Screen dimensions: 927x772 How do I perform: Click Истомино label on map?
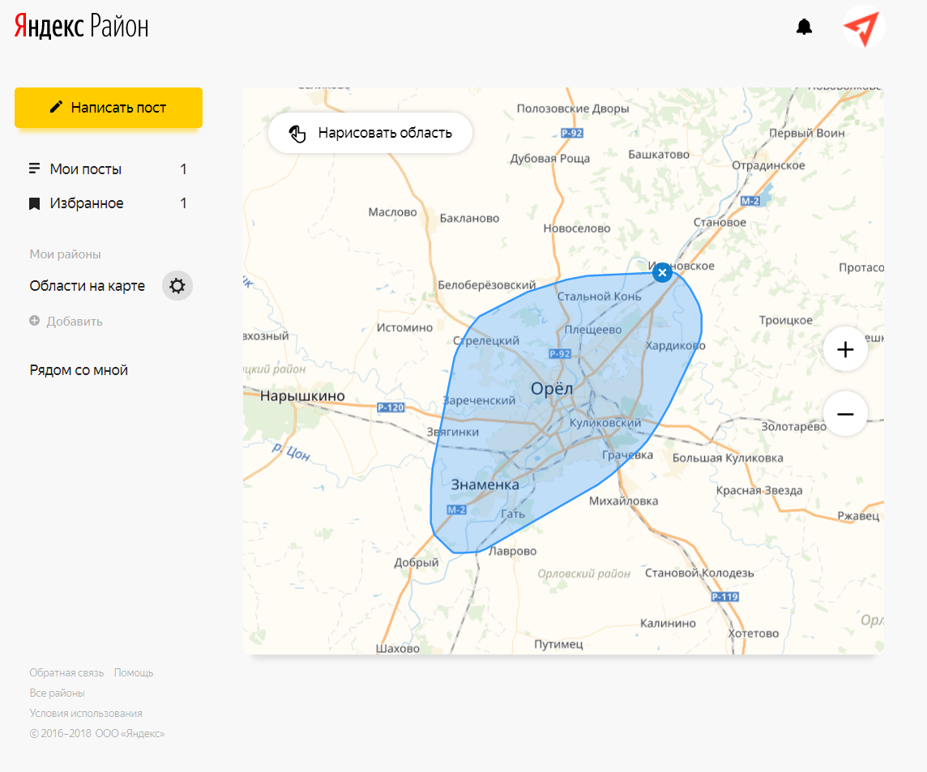pos(404,327)
